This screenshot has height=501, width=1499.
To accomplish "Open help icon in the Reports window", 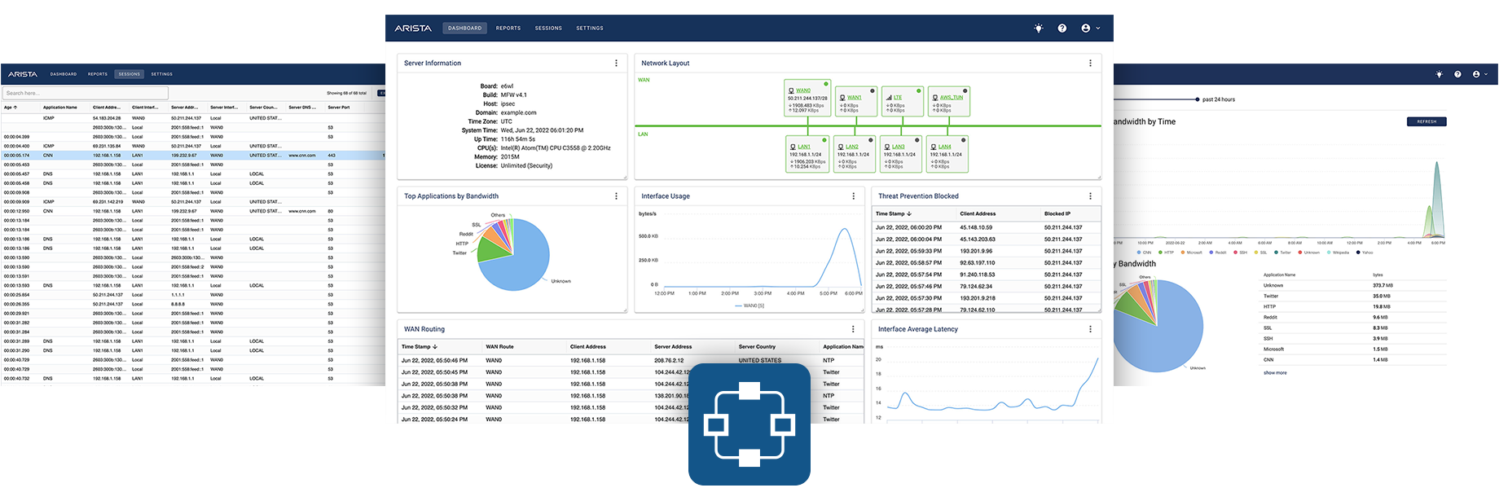I will [x=1457, y=74].
